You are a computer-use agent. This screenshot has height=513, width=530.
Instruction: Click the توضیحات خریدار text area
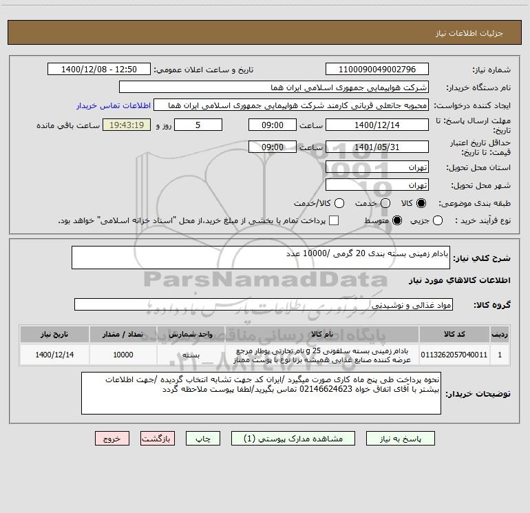(x=261, y=393)
